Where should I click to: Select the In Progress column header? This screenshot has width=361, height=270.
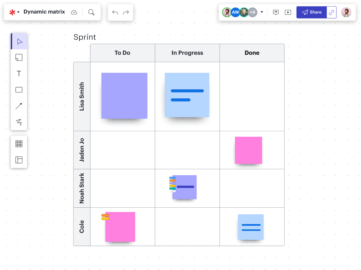[187, 53]
